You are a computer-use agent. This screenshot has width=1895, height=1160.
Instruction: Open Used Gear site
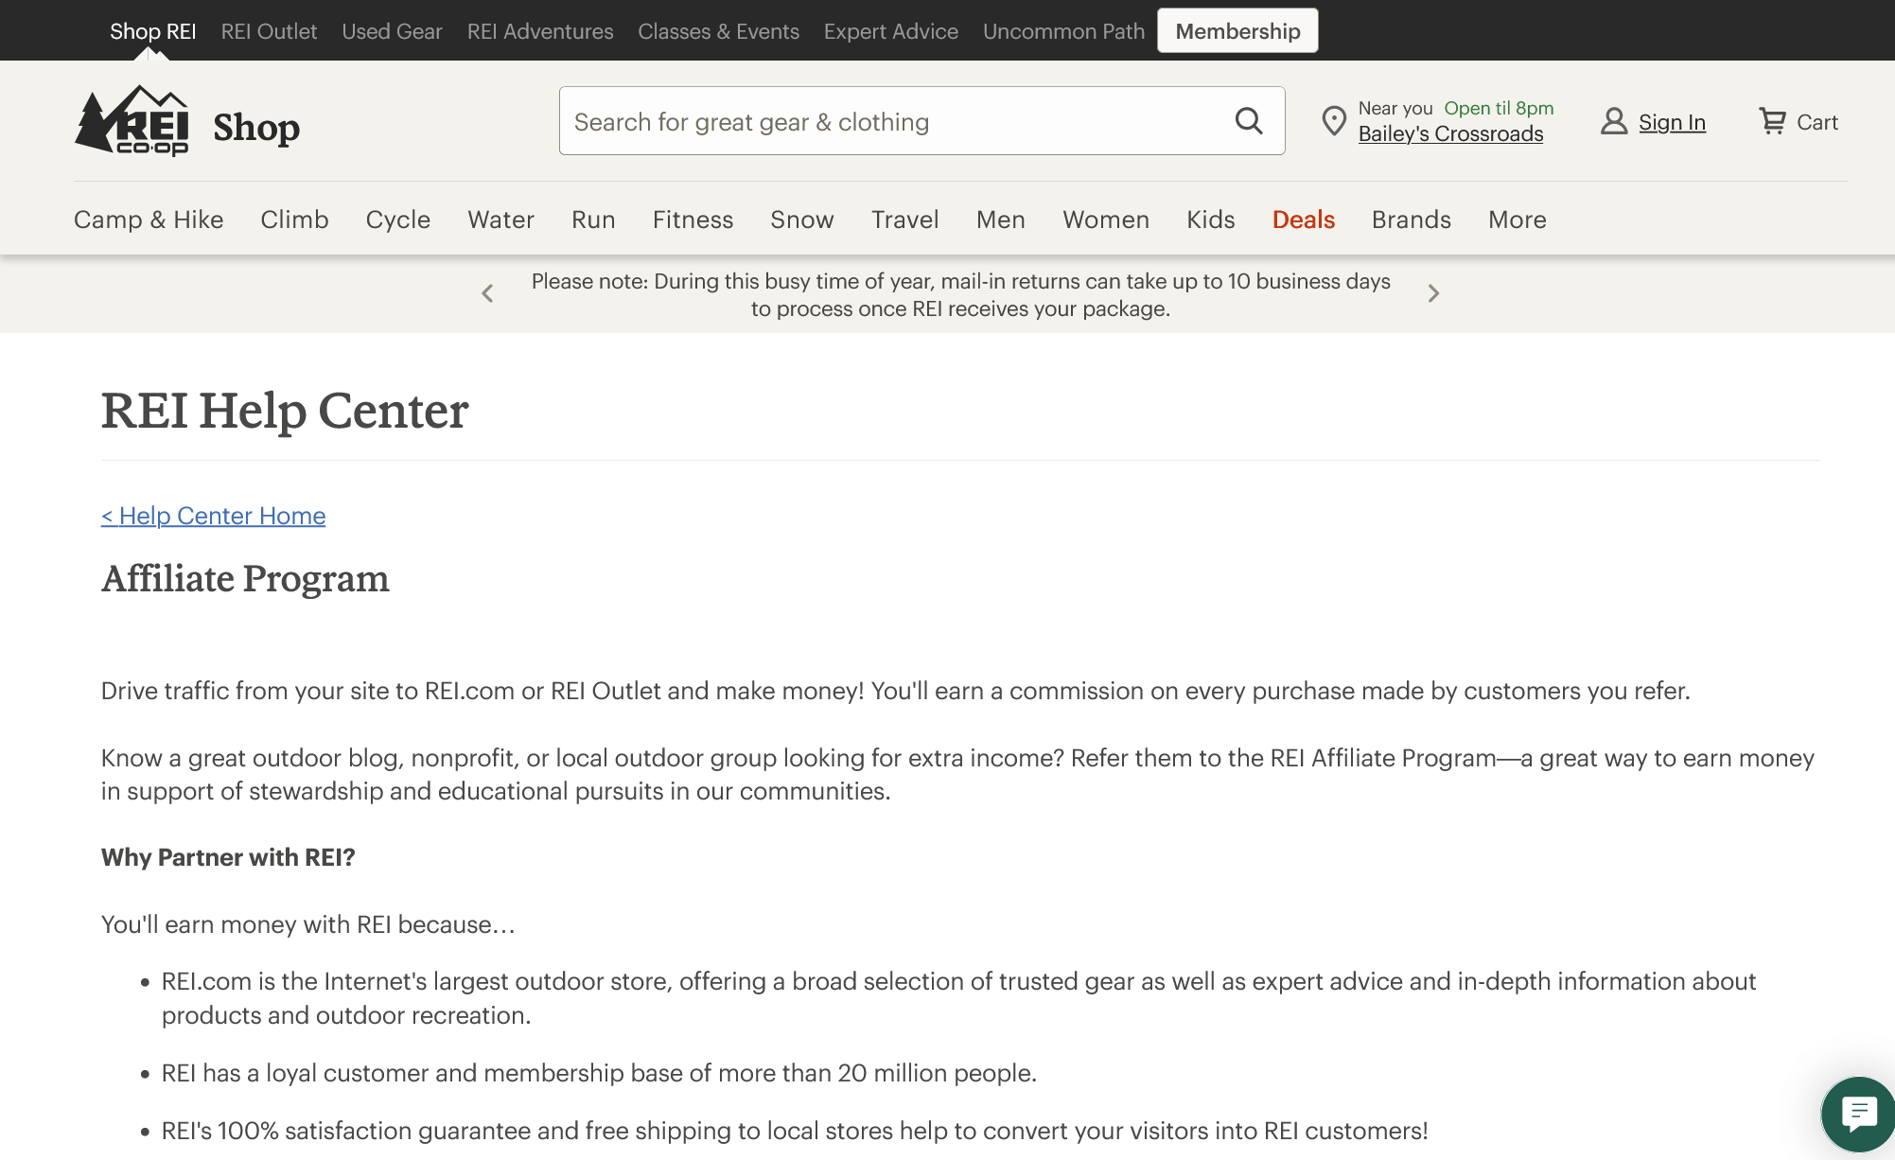[x=392, y=31]
